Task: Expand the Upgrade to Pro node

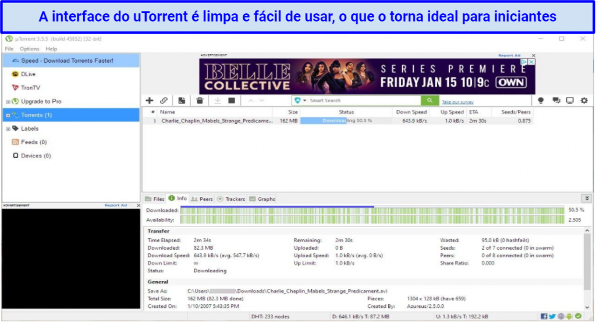Action: coord(8,102)
